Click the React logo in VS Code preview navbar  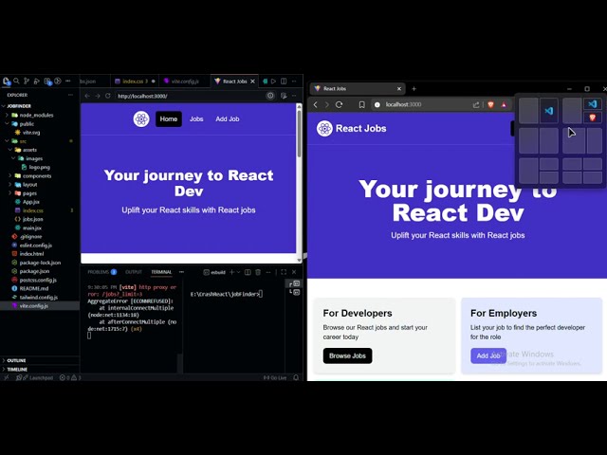(141, 118)
